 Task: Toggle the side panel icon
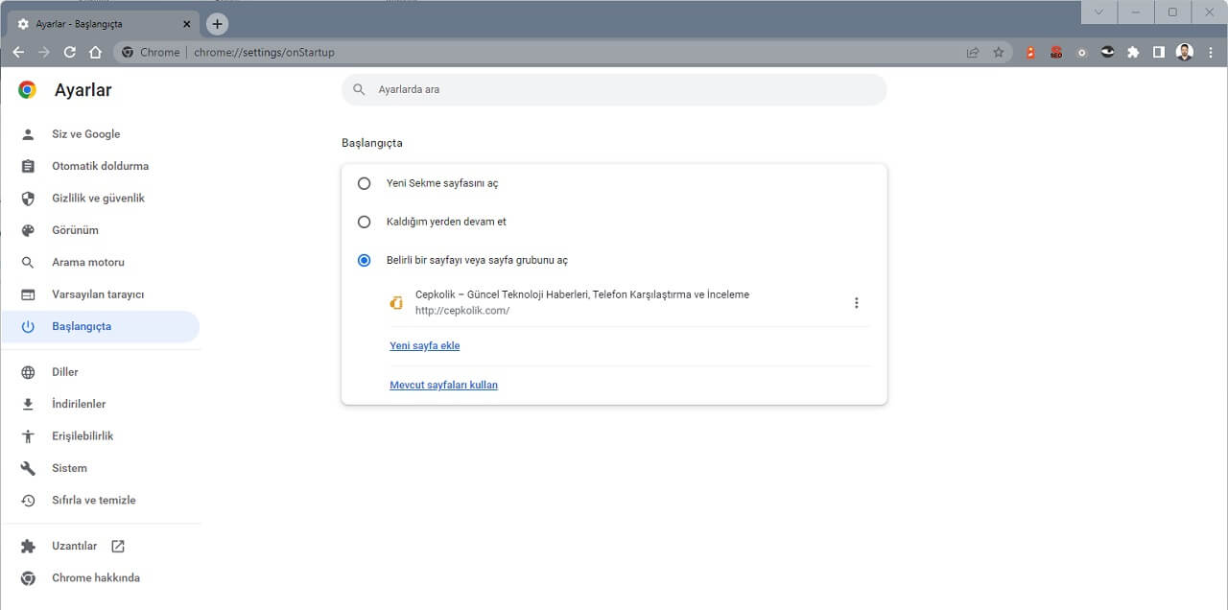point(1158,53)
